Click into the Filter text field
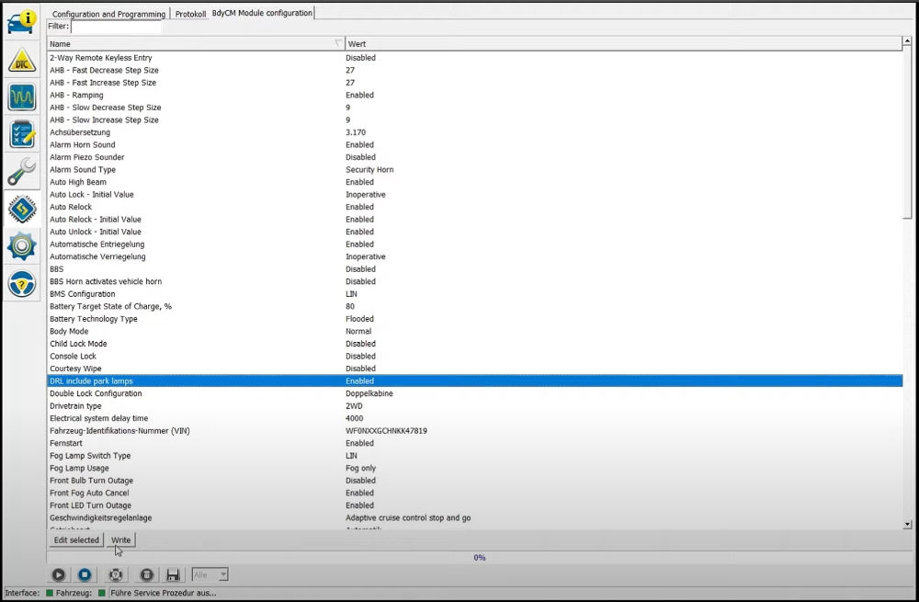This screenshot has width=919, height=602. tap(116, 27)
